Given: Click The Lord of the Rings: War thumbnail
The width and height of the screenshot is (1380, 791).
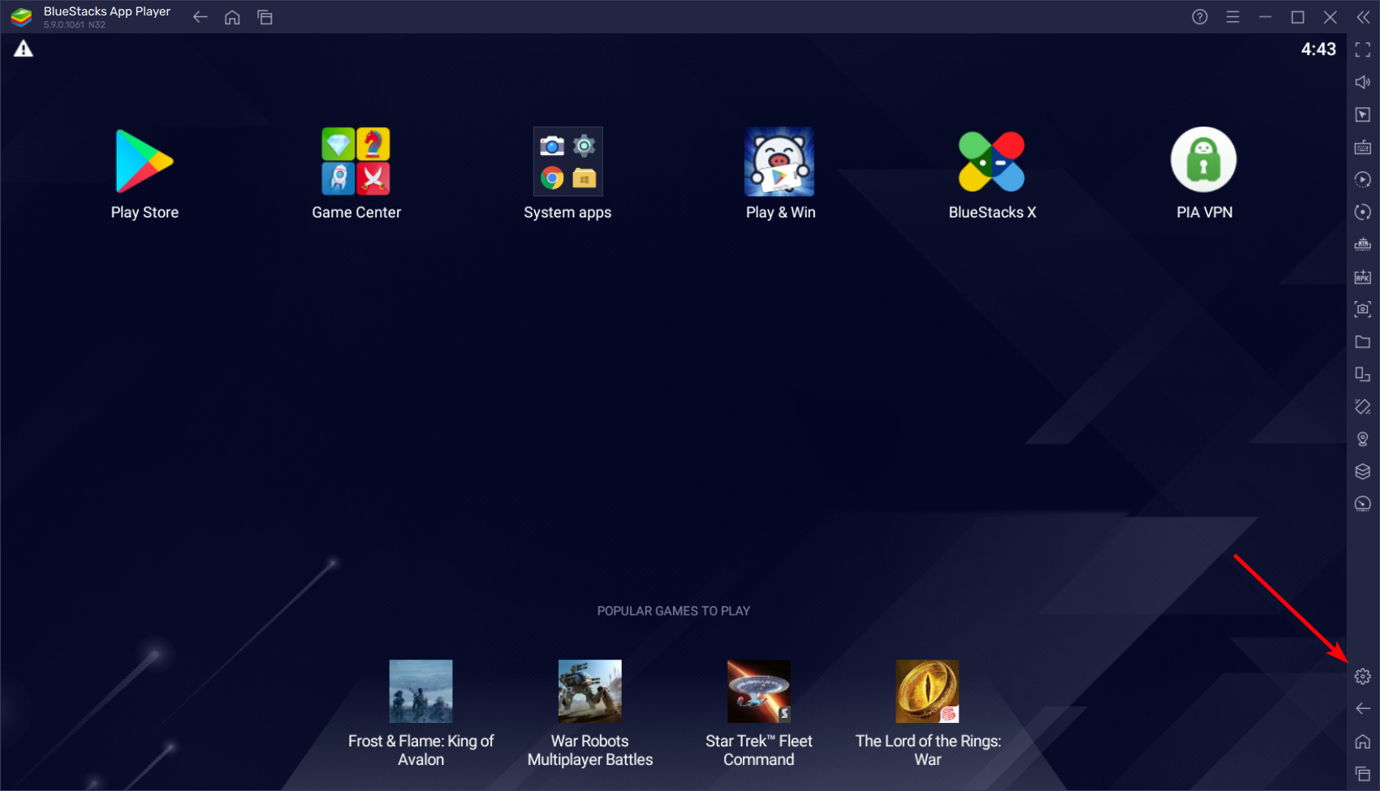Looking at the screenshot, I should 927,691.
